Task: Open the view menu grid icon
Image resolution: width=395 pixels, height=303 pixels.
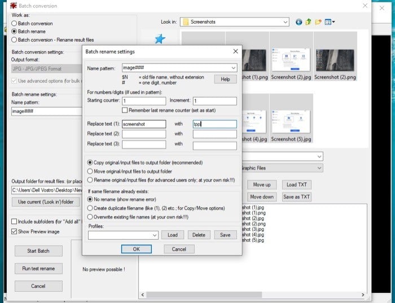Action: [329, 22]
